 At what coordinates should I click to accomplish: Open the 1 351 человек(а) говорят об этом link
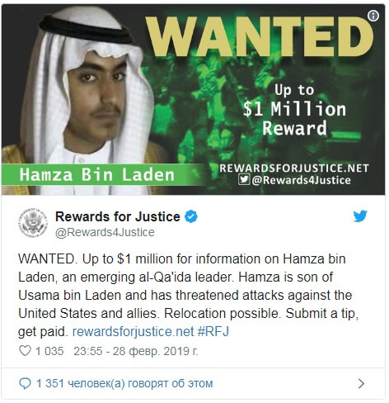click(x=124, y=383)
